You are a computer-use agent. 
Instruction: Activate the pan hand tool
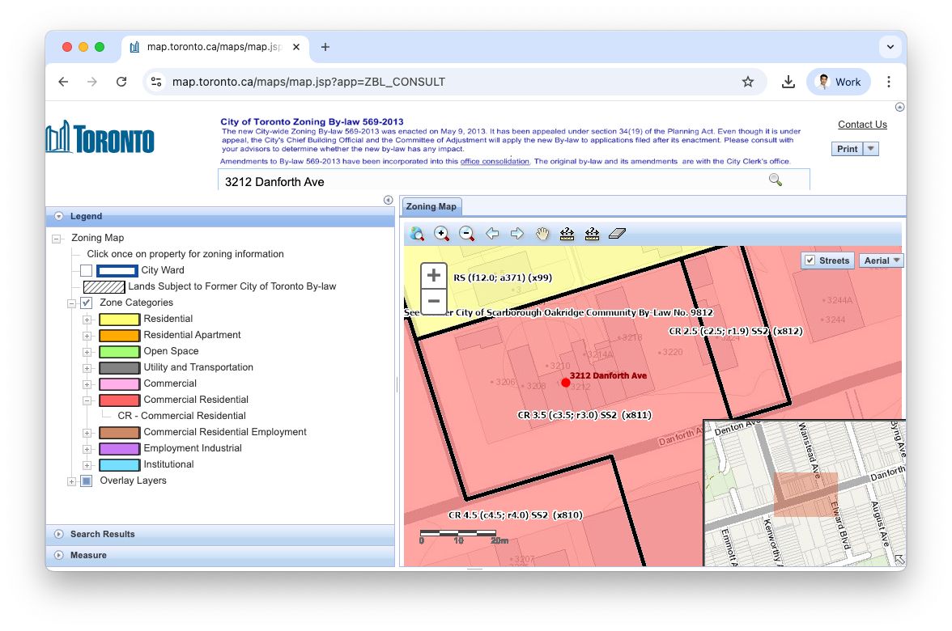542,234
